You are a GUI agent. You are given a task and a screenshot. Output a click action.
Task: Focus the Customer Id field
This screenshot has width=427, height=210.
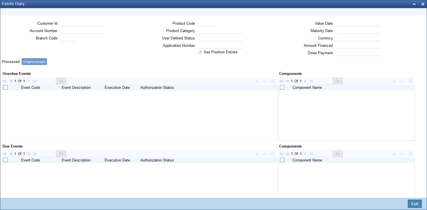coord(83,24)
